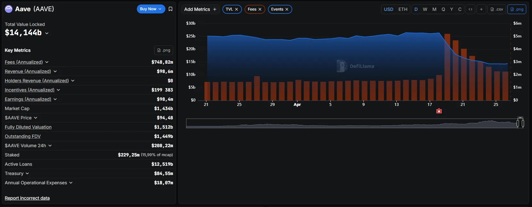Click the right handle of range slider
532x207 pixels.
(523, 123)
